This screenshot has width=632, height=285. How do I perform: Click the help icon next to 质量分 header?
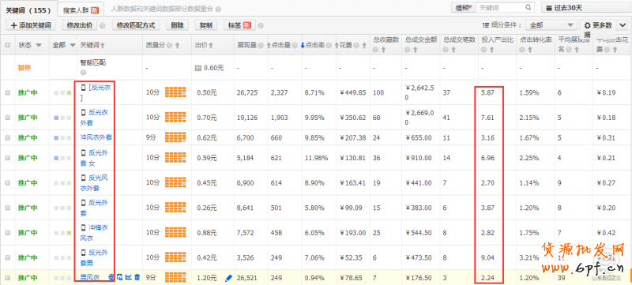(169, 46)
